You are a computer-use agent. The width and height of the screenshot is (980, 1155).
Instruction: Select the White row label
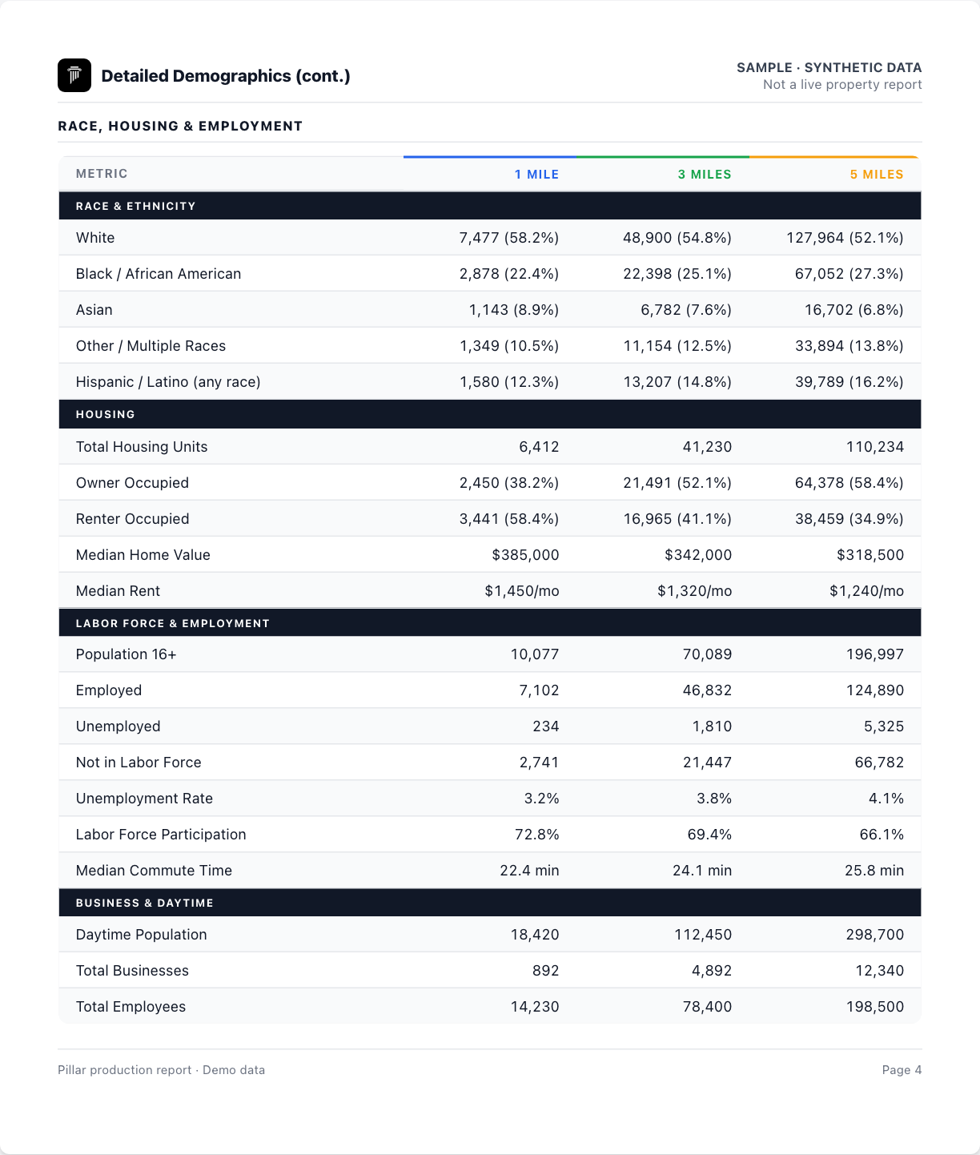point(95,238)
